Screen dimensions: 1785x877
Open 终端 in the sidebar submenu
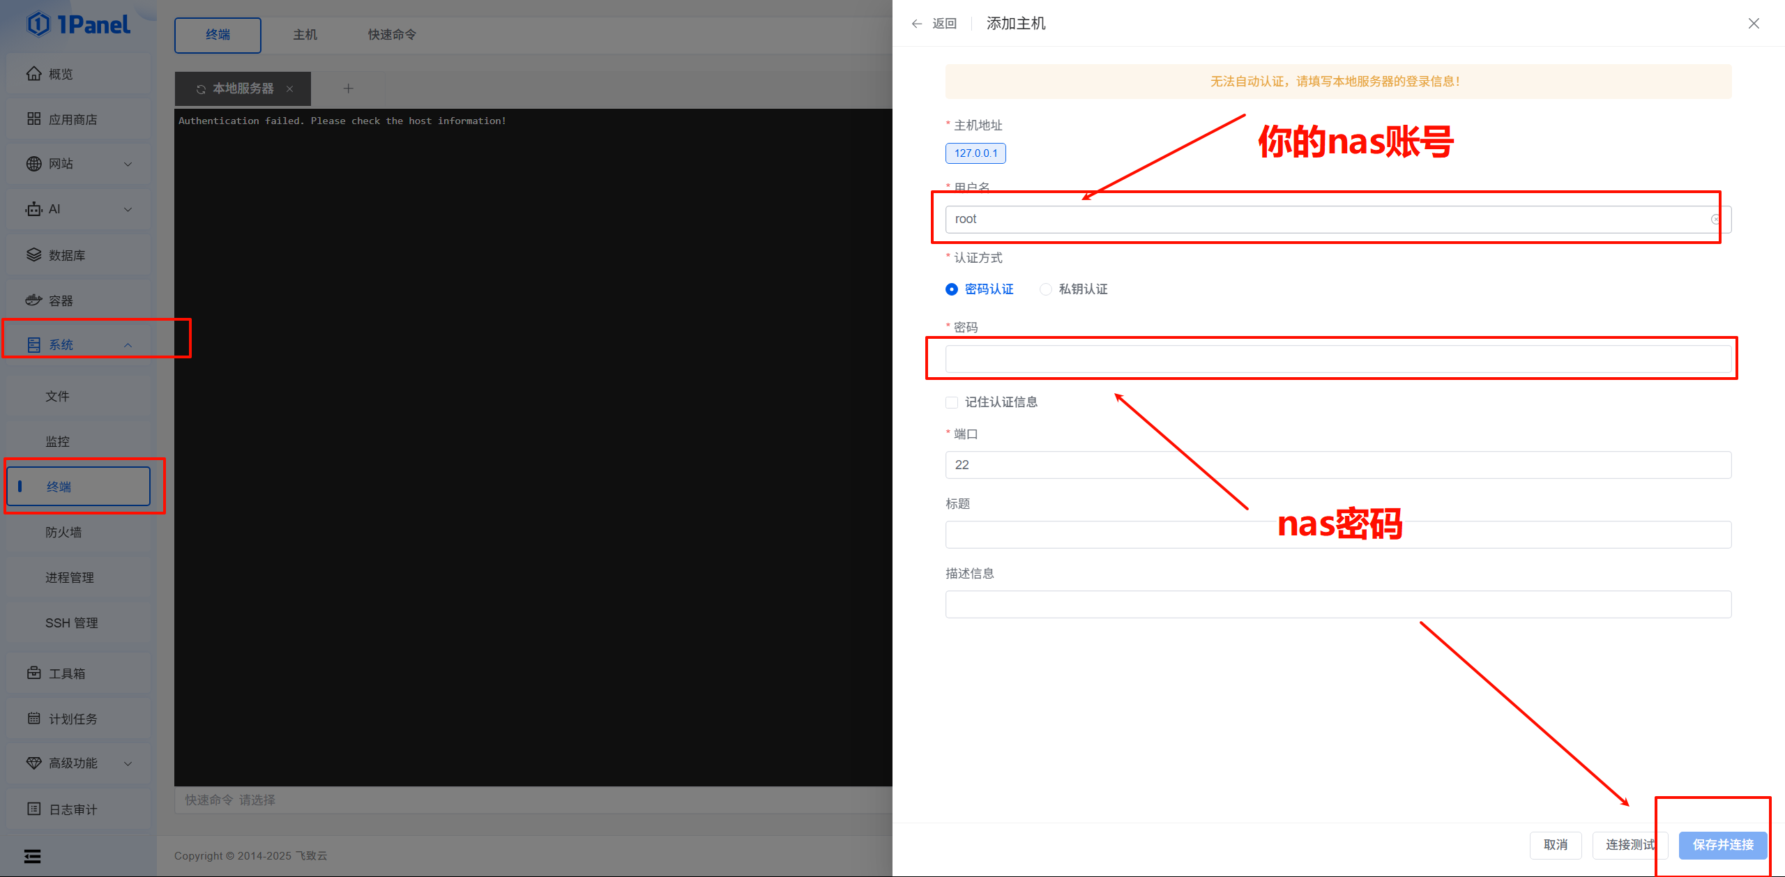(78, 487)
